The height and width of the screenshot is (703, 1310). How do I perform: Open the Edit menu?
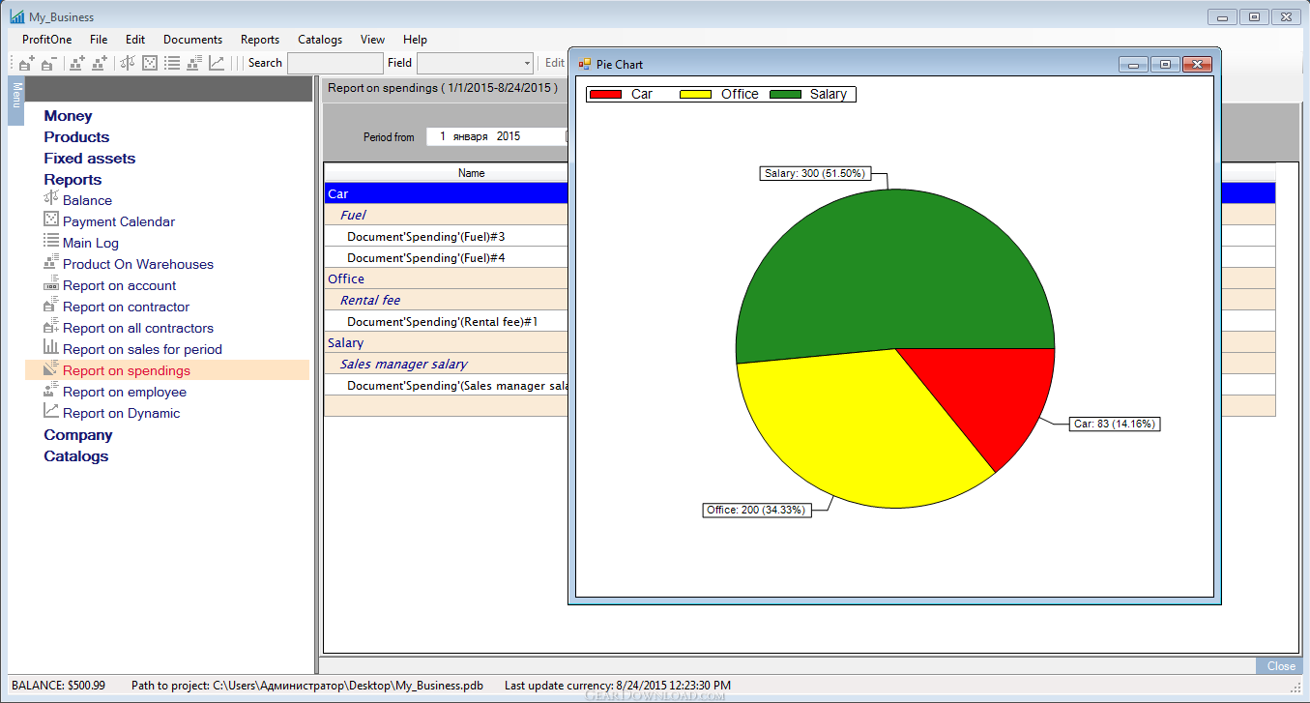tap(135, 40)
